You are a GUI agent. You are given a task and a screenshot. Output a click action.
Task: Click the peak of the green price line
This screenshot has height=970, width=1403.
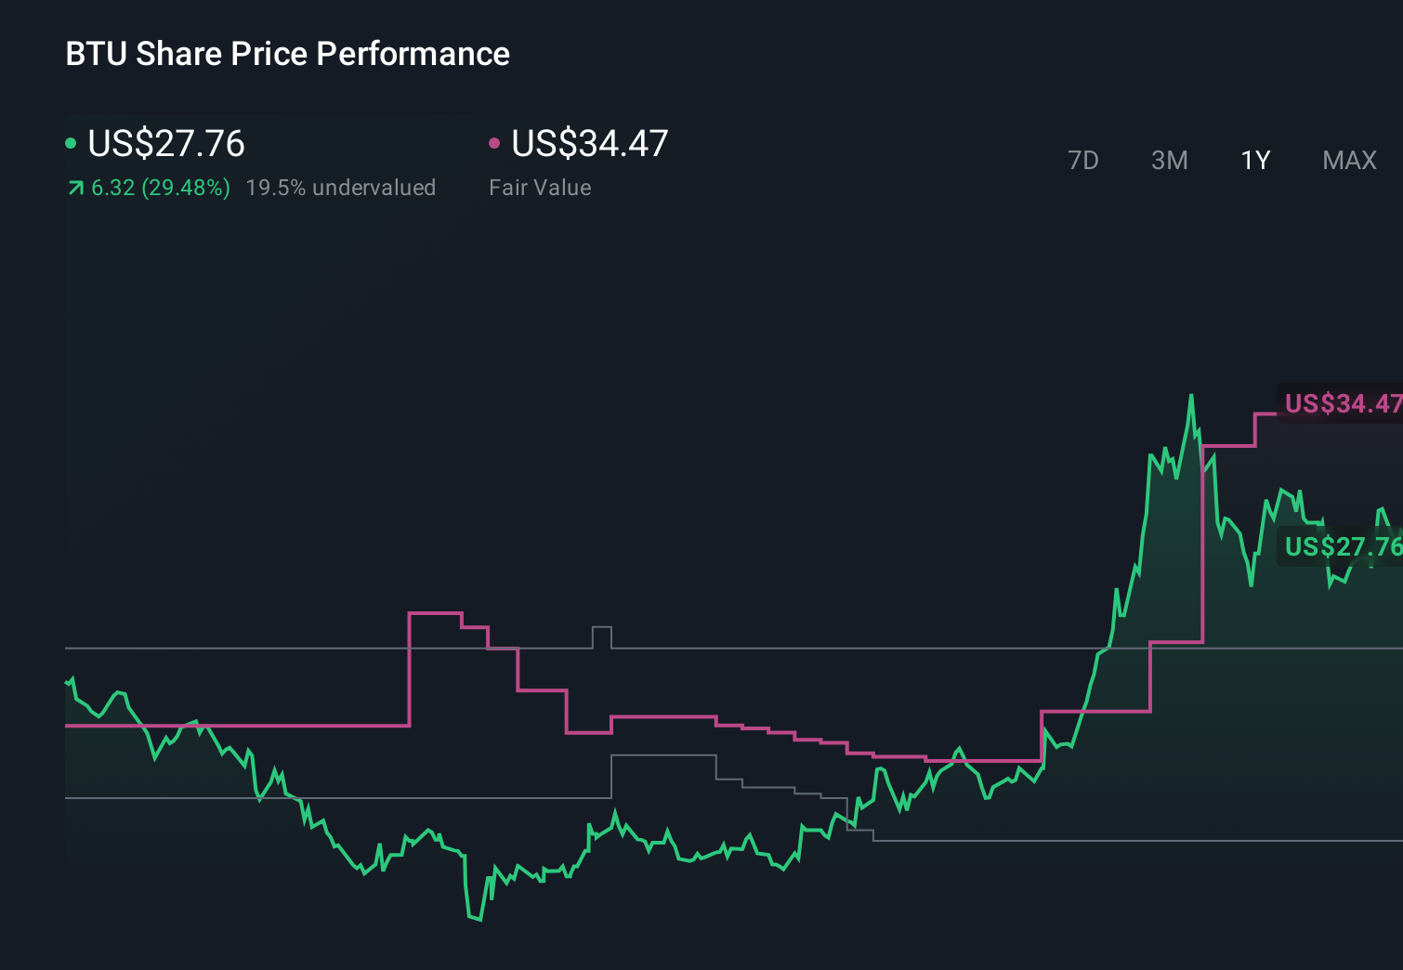click(x=1192, y=395)
